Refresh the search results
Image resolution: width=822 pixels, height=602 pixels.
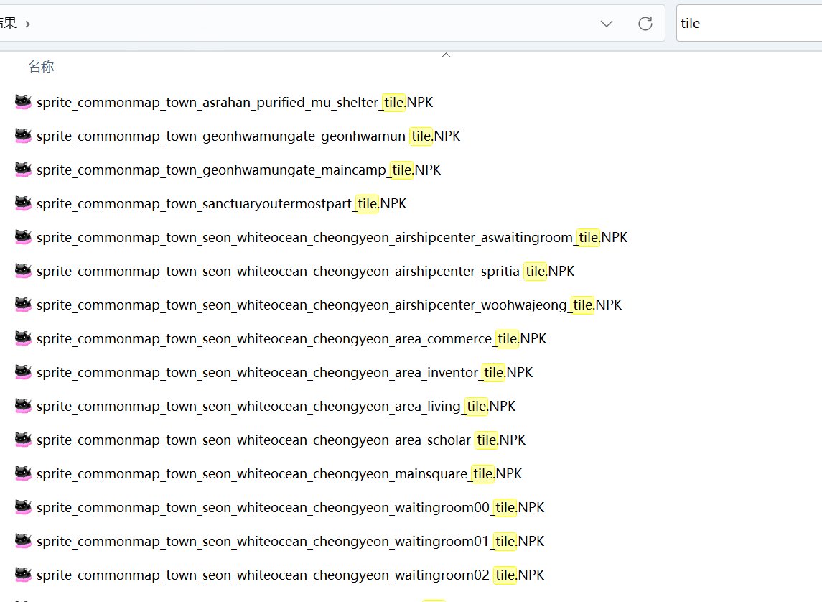click(645, 24)
